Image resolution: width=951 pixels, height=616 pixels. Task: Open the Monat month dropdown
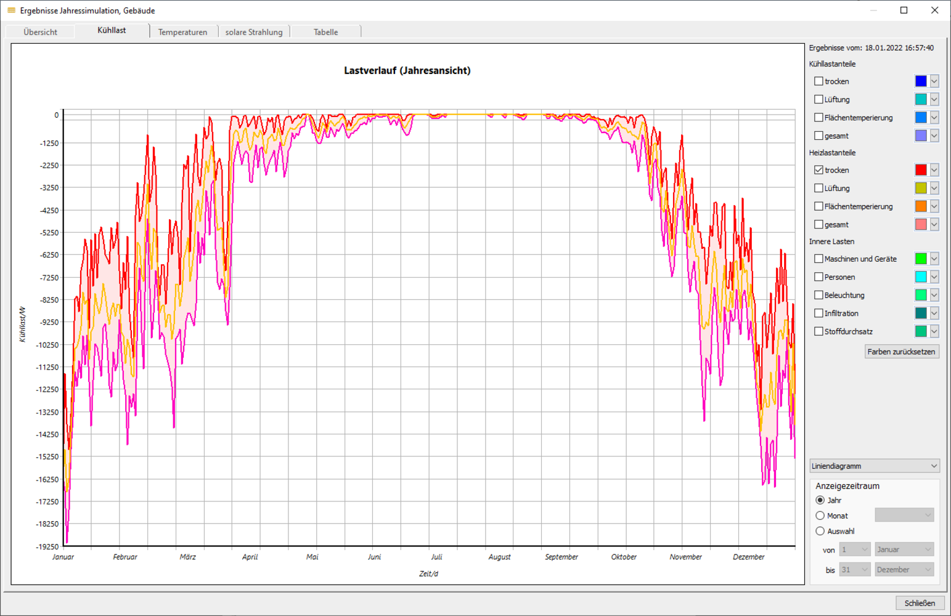904,515
